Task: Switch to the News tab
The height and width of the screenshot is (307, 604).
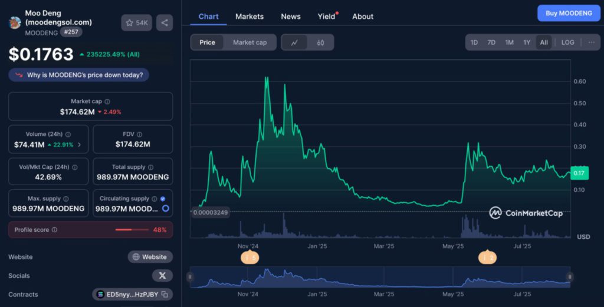Action: pyautogui.click(x=291, y=16)
